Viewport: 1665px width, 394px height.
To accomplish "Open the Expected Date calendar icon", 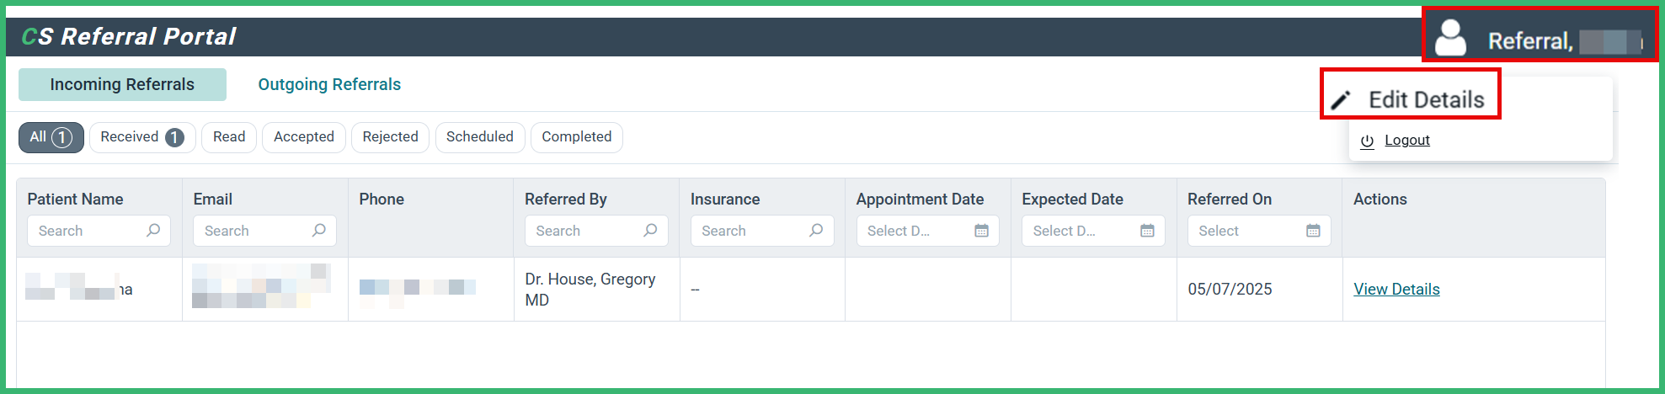I will [1147, 231].
